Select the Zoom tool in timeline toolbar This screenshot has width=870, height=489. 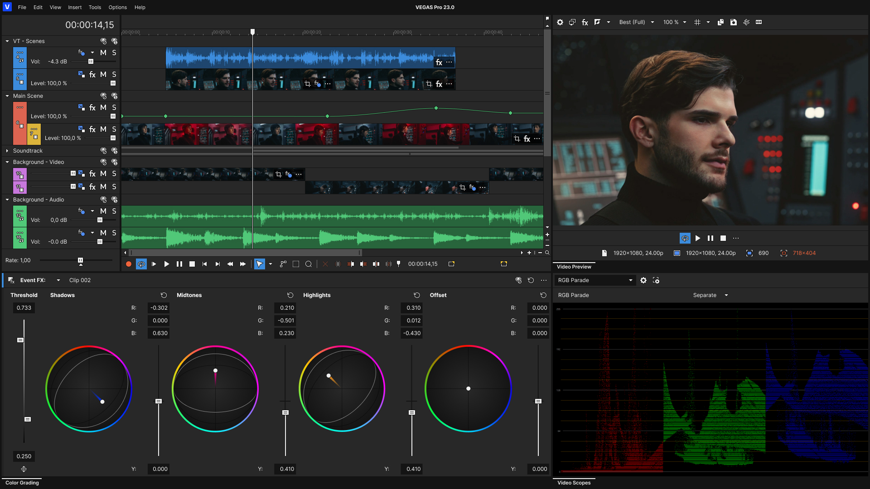[309, 264]
